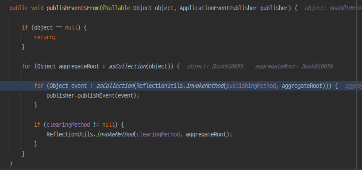
Task: Click the ApplicationEventPublisher parameter type
Action: (218, 8)
